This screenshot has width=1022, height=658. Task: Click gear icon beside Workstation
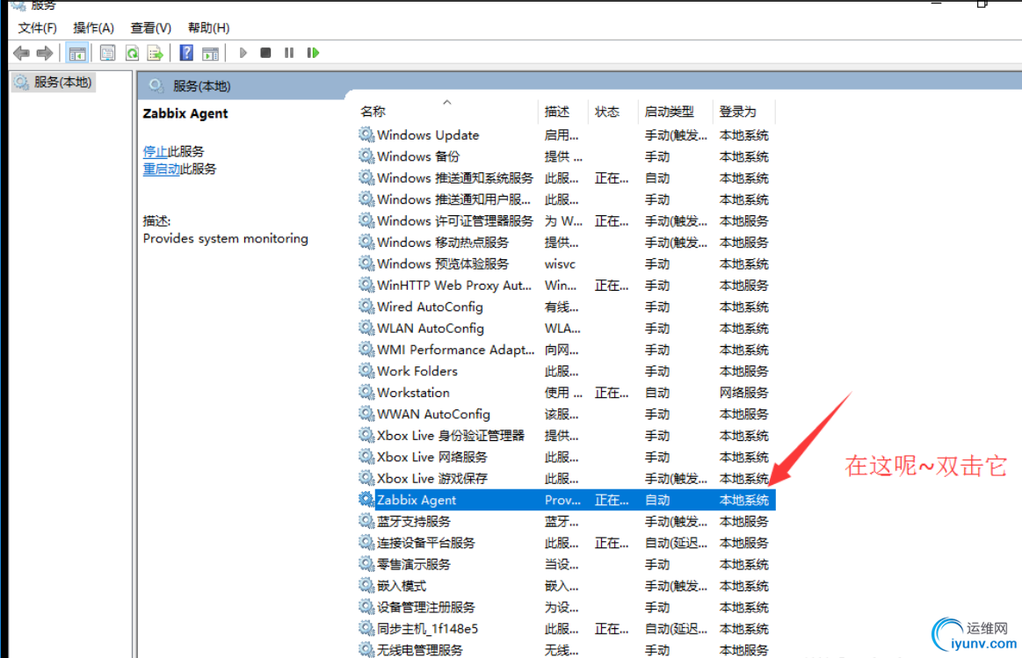366,392
